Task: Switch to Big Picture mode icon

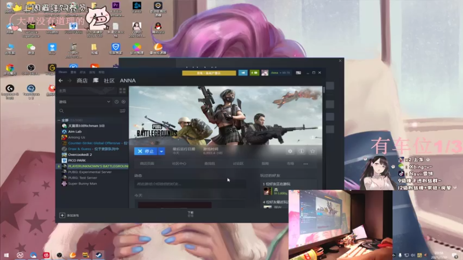Action: 299,73
